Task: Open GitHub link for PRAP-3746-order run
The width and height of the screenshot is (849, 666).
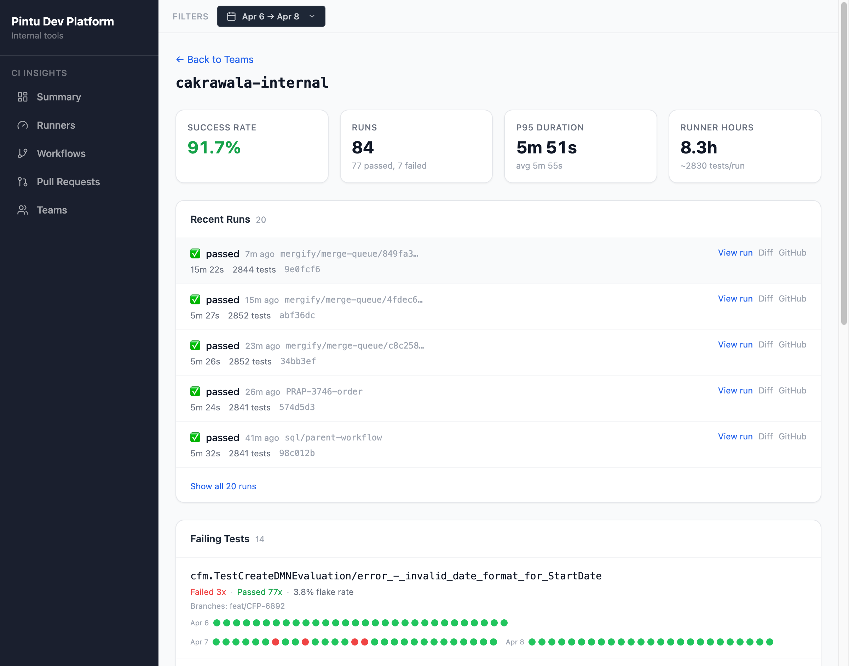Action: pyautogui.click(x=792, y=391)
